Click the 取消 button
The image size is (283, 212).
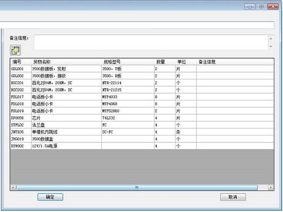233,197
